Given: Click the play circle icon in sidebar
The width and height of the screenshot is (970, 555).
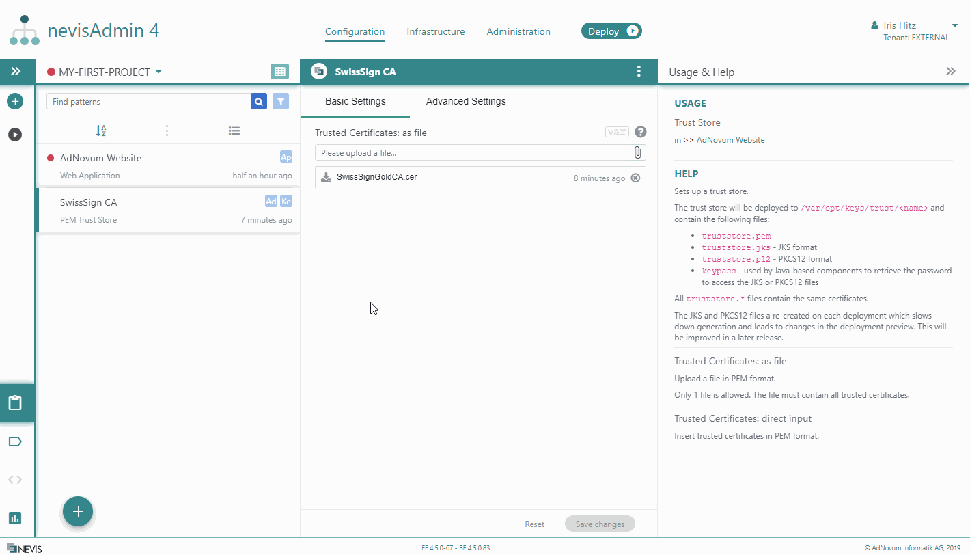Looking at the screenshot, I should (15, 134).
